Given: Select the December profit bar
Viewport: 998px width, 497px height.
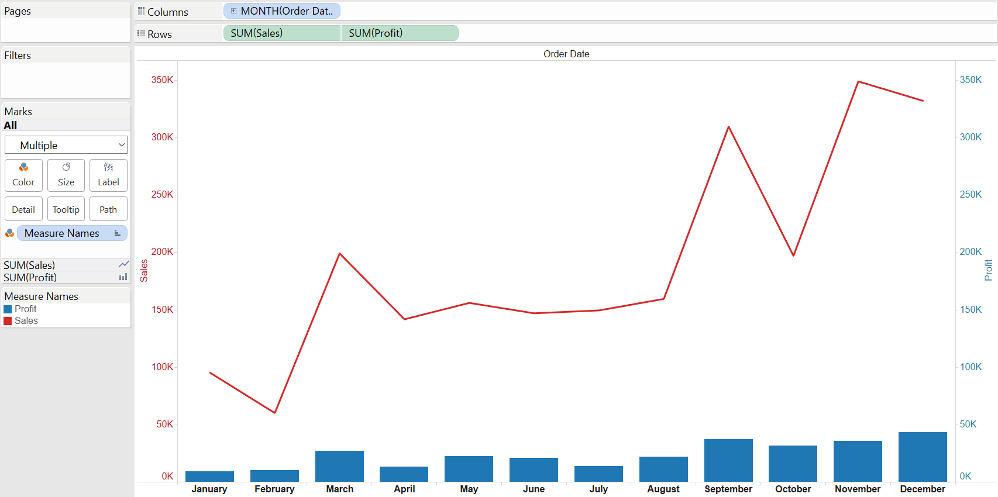Looking at the screenshot, I should [x=923, y=457].
